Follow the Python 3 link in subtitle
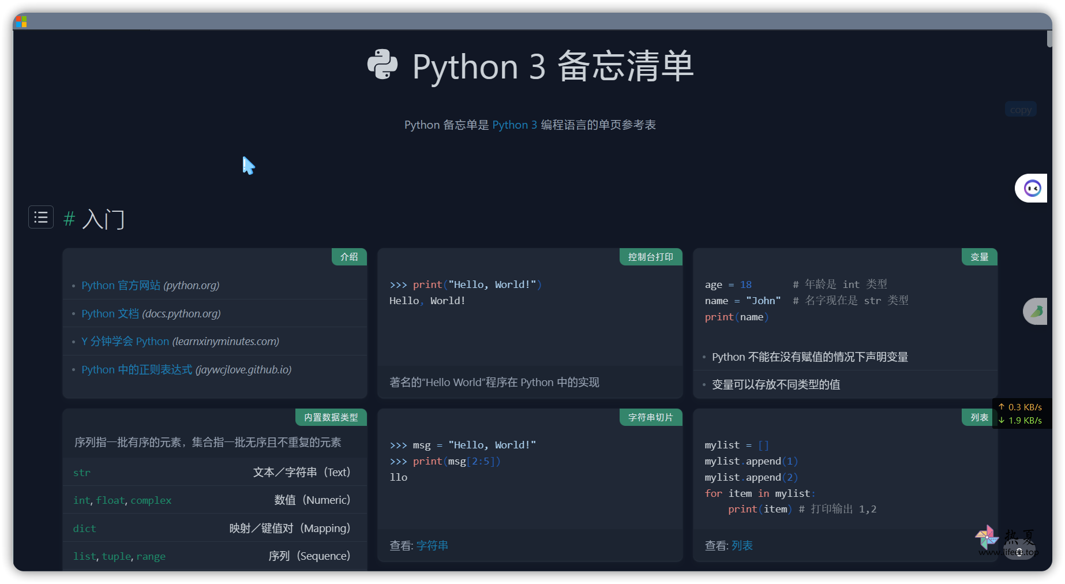 coord(514,125)
